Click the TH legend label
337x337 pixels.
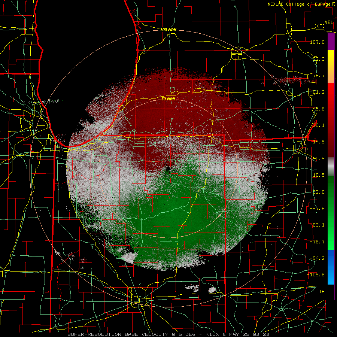tap(322, 292)
